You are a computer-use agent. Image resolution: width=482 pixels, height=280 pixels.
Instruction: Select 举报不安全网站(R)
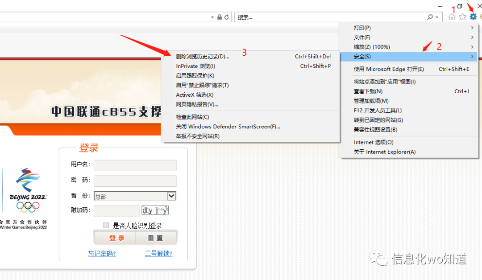click(x=250, y=136)
